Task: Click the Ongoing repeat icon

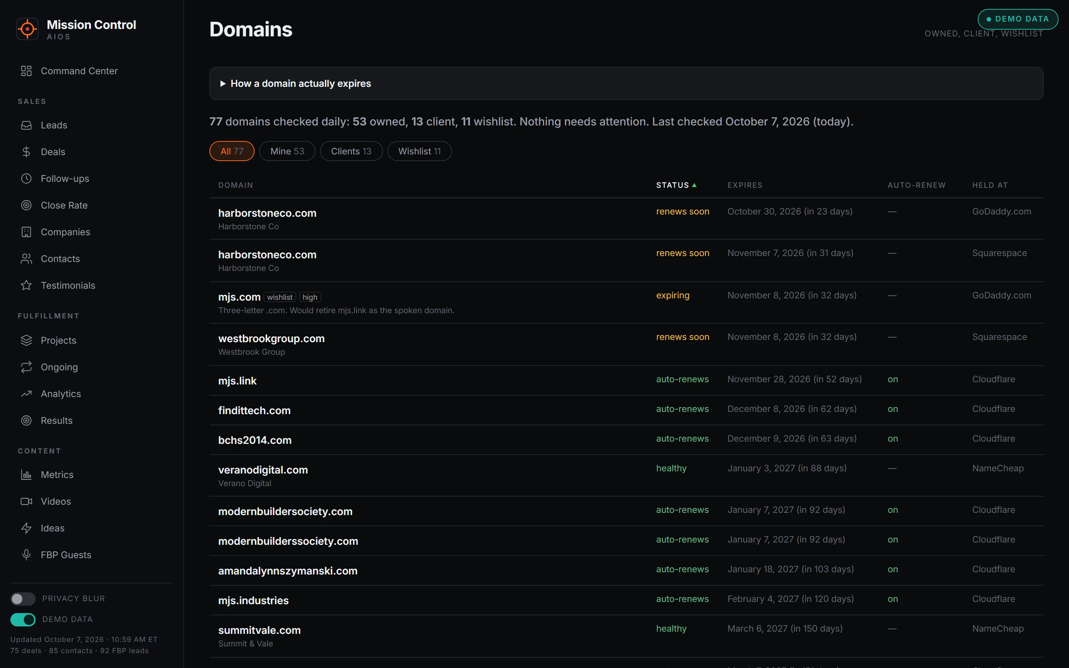Action: 26,367
